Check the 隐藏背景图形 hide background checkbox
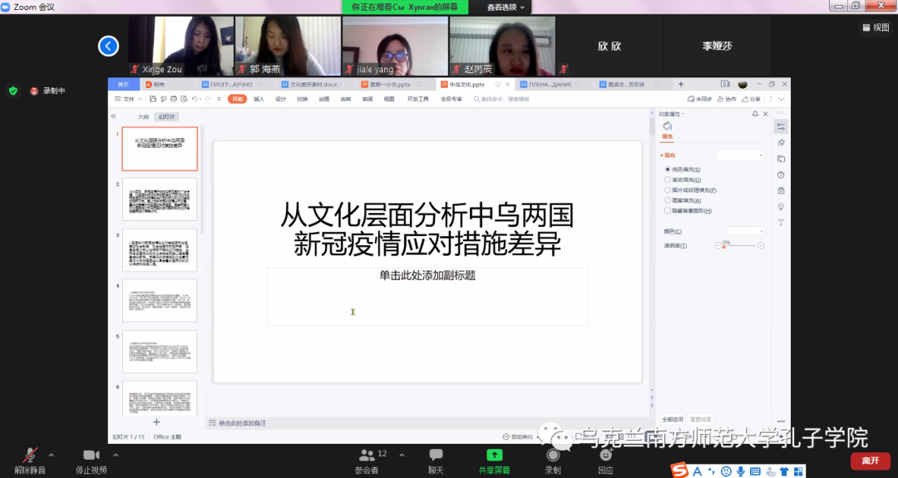Image resolution: width=898 pixels, height=478 pixels. tap(667, 210)
